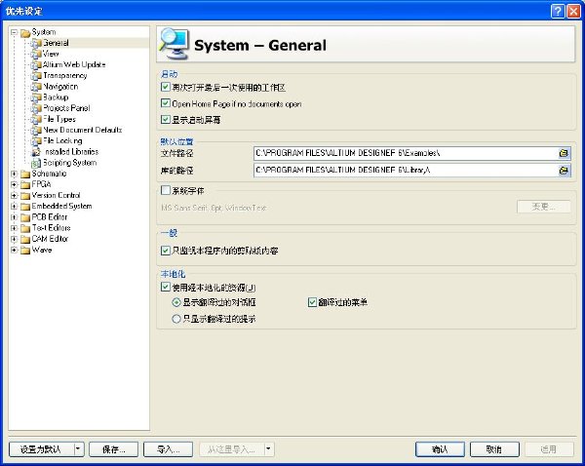Image resolution: width=585 pixels, height=466 pixels.
Task: Select the Transparency tree entry
Action: [x=65, y=76]
